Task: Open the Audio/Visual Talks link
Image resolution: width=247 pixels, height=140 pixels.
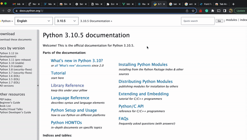Action: pos(11,109)
